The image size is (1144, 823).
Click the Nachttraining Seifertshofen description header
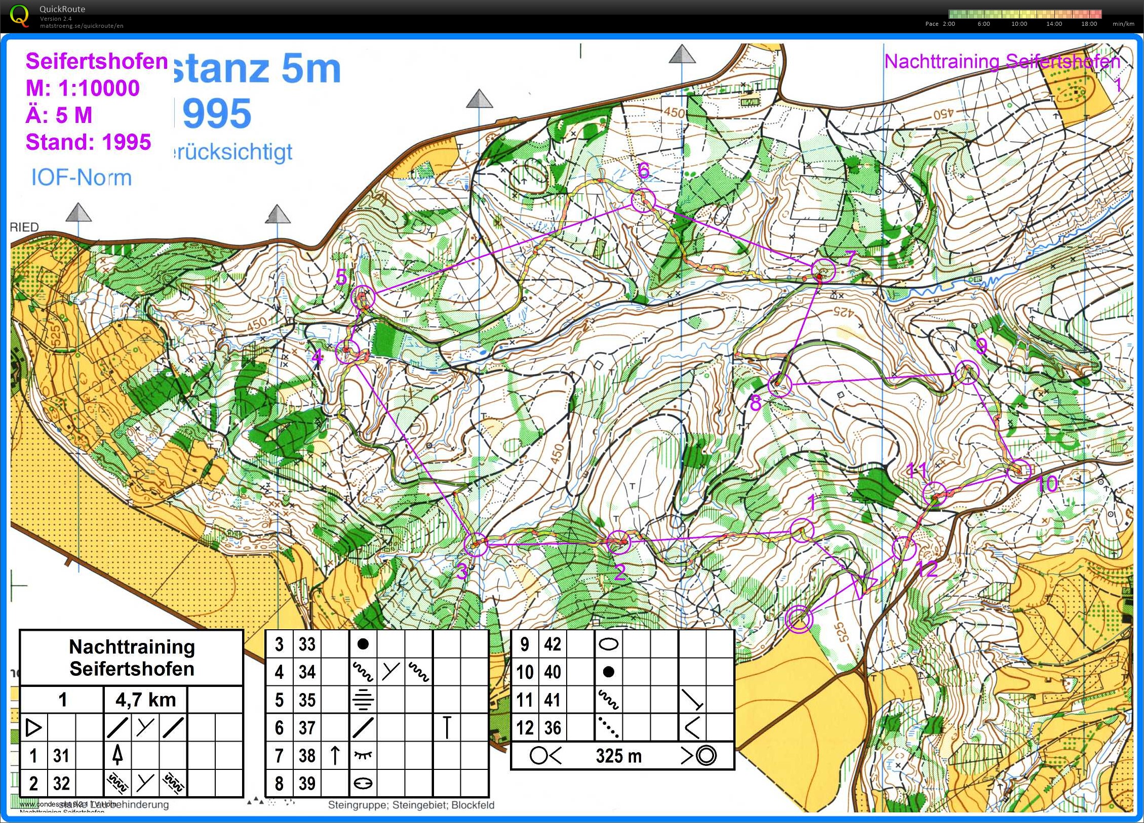click(x=132, y=658)
